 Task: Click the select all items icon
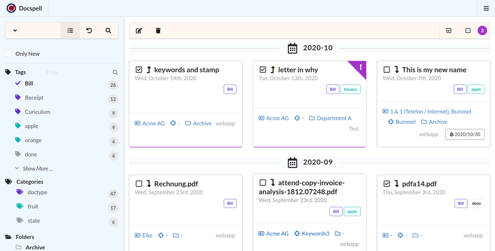tap(449, 31)
